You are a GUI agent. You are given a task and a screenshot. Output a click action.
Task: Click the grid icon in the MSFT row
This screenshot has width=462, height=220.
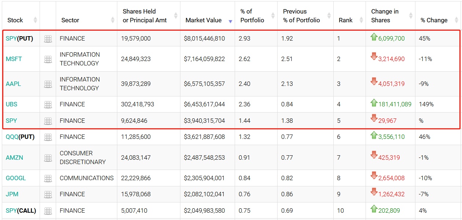pos(48,59)
